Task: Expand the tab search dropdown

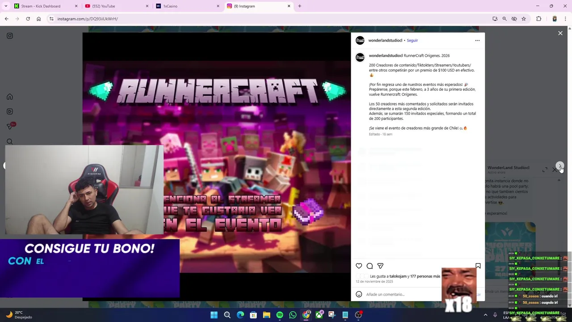Action: [6, 6]
